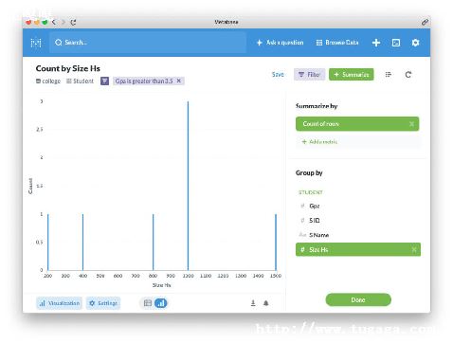This screenshot has height=343, width=453.
Task: Switch to chart view toggle
Action: pyautogui.click(x=161, y=303)
